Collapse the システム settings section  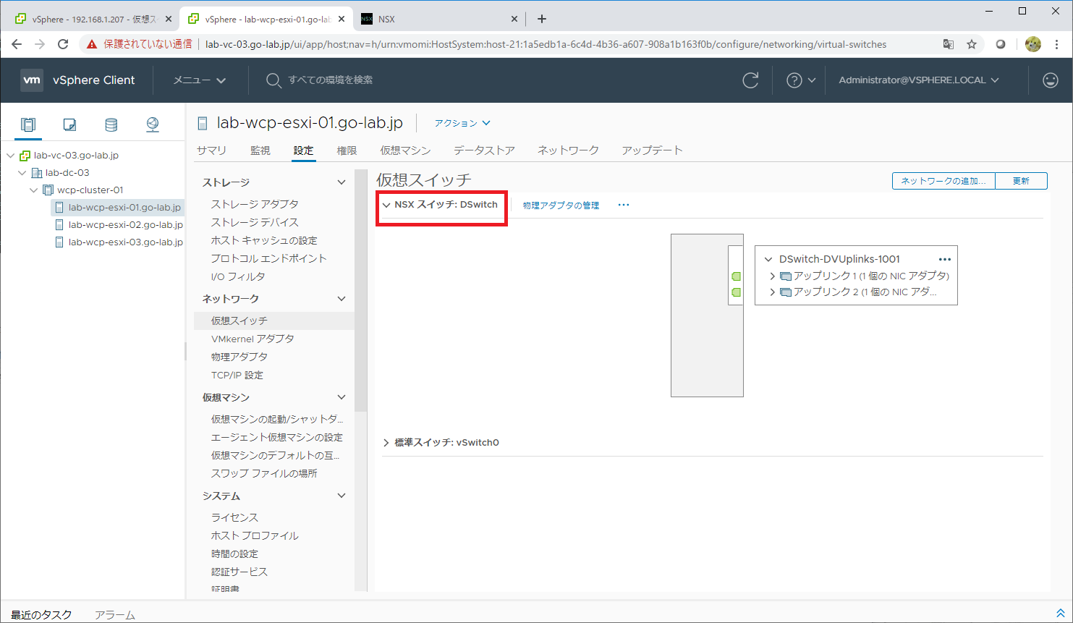(x=342, y=496)
